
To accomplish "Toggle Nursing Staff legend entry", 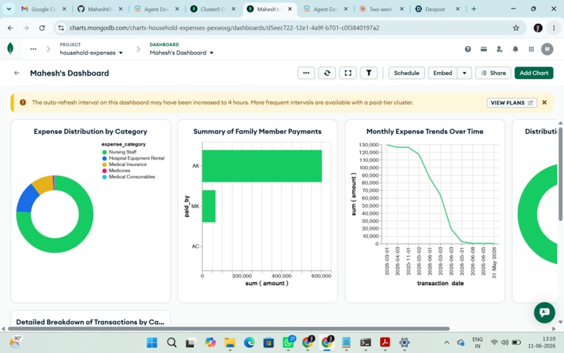I will (x=119, y=152).
